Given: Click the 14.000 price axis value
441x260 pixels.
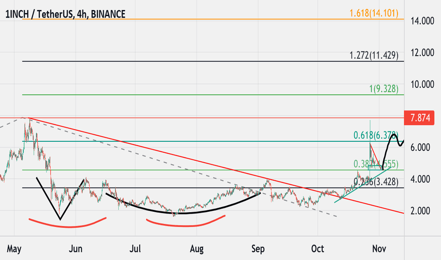Looking at the screenshot, I should point(422,21).
